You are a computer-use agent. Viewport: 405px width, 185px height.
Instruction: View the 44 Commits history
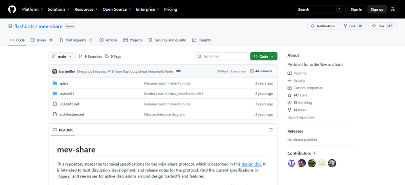[x=261, y=71]
